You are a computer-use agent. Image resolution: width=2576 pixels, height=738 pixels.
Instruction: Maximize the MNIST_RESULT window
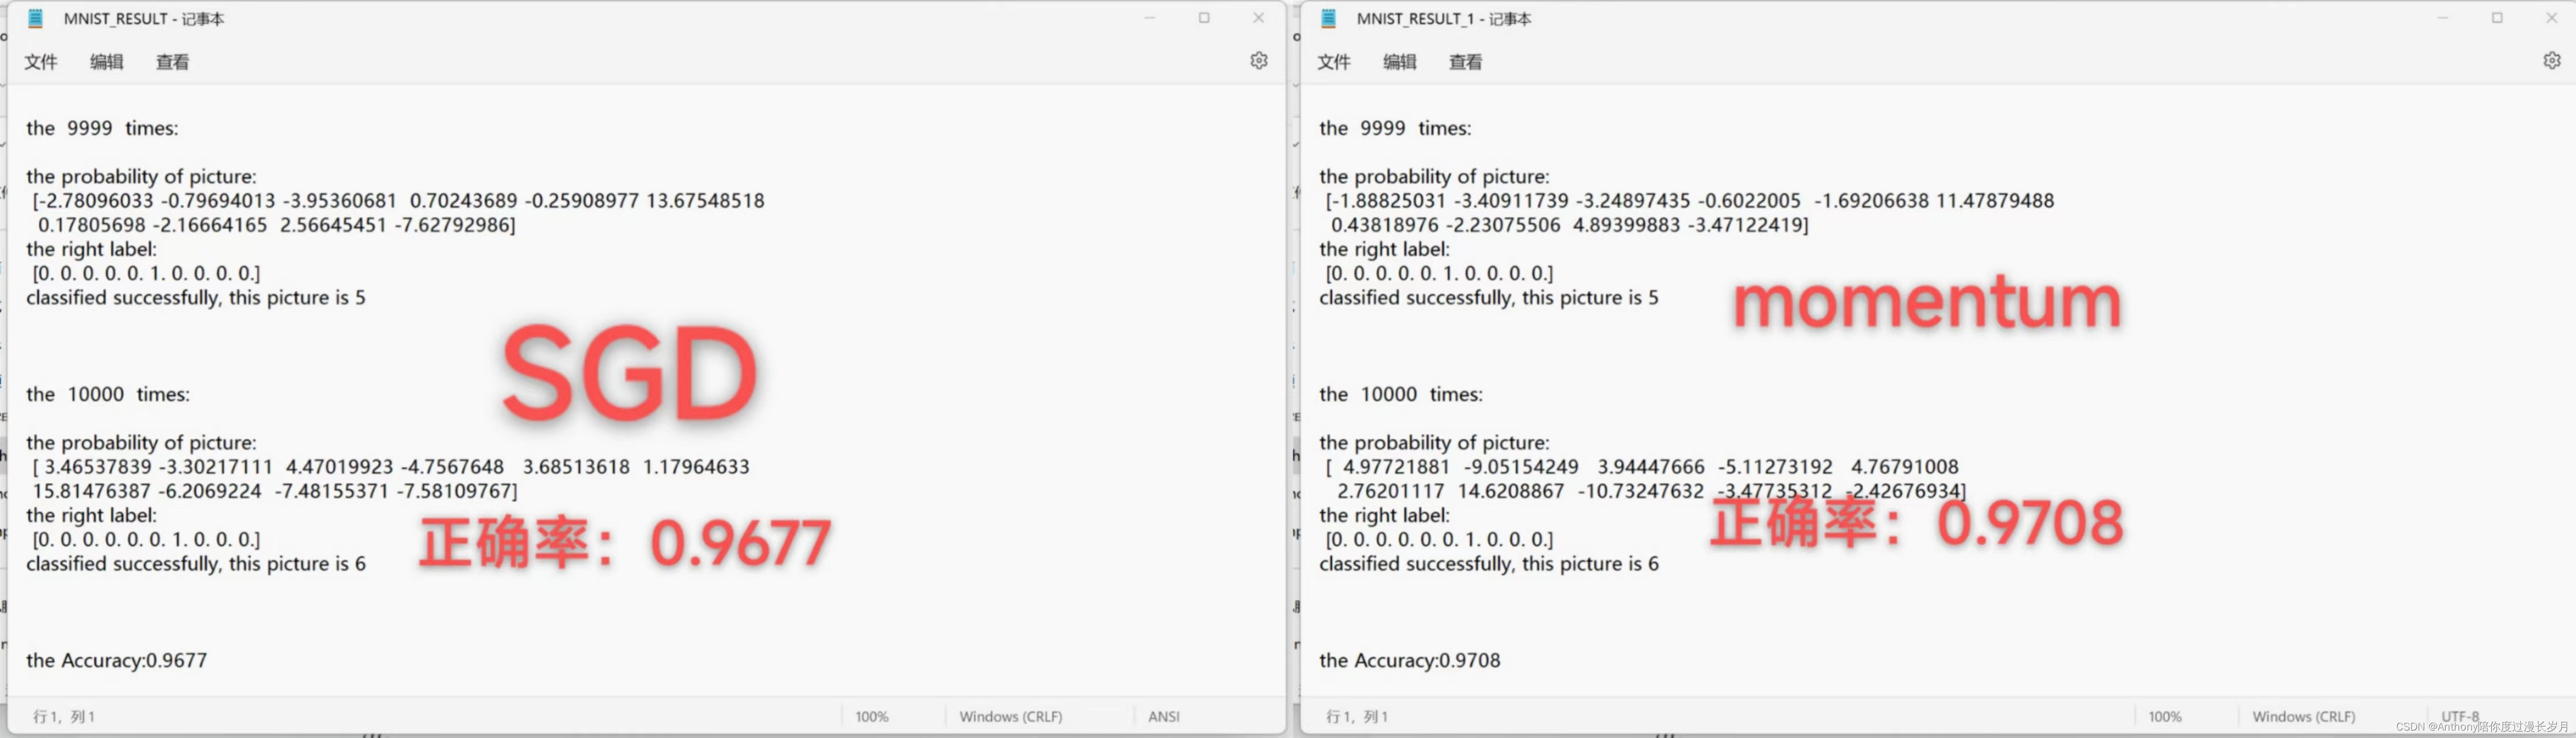[x=1204, y=18]
